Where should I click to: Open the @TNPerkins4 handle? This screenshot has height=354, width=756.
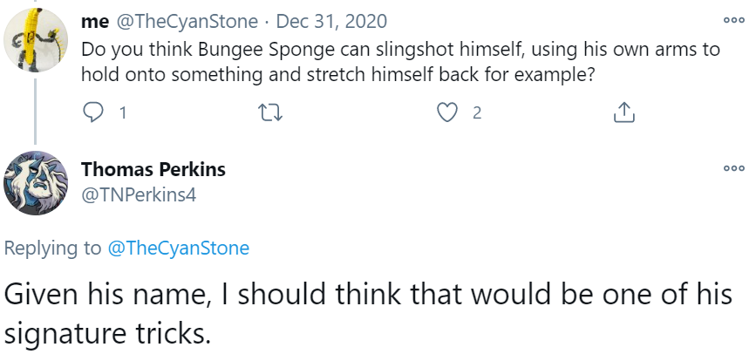click(138, 195)
